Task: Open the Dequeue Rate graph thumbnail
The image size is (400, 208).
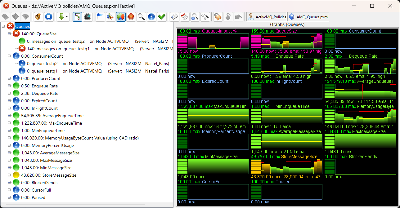Action: click(360, 66)
